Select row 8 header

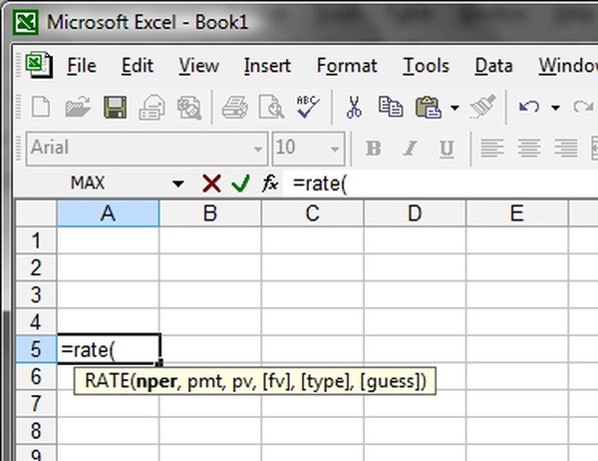[36, 430]
